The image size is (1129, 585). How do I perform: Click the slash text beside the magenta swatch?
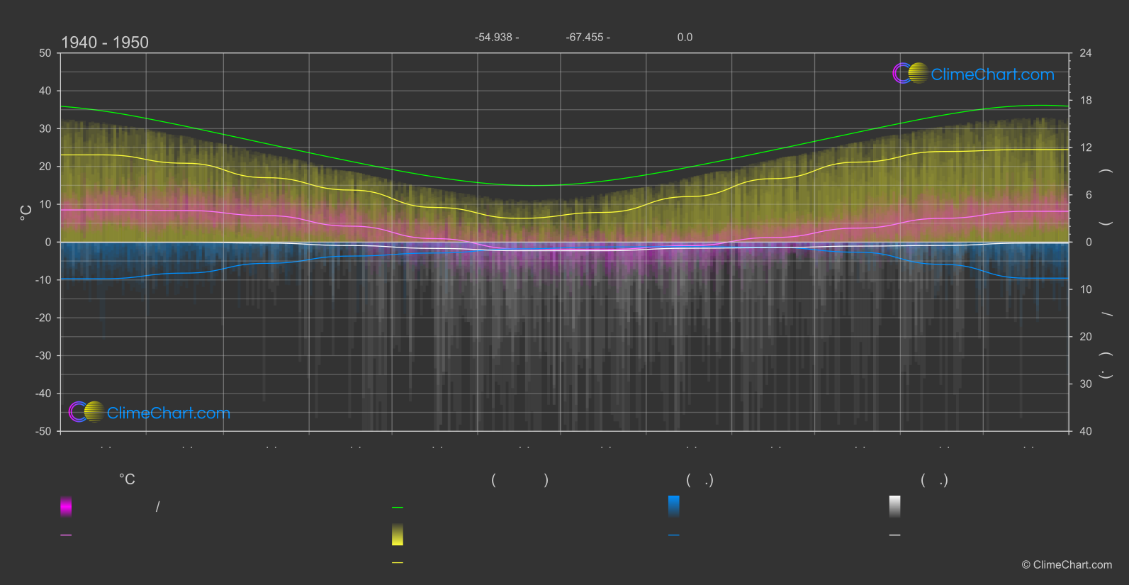tap(157, 506)
